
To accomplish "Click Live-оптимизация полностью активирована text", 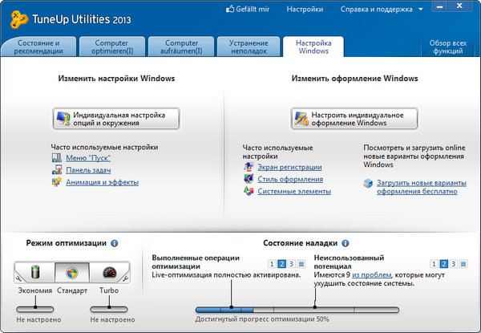I will click(x=226, y=275).
